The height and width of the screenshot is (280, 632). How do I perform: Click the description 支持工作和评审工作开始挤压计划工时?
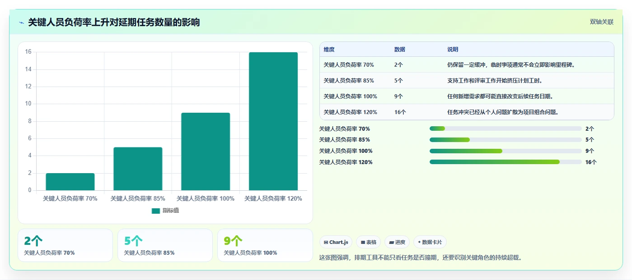click(x=495, y=81)
